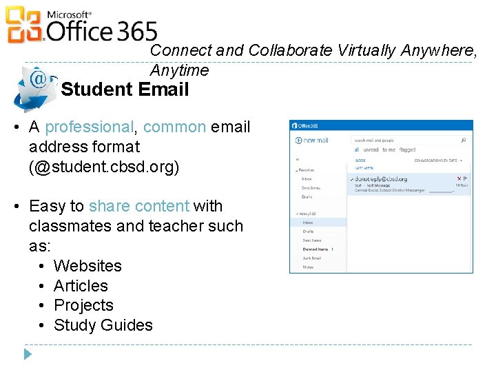The width and height of the screenshot is (496, 372).
Task: Click the 'Student Email' heading
Action: pyautogui.click(x=125, y=89)
